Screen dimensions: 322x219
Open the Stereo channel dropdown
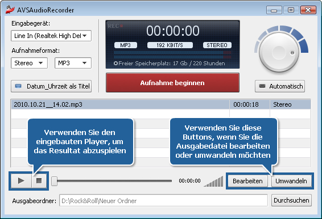point(29,63)
